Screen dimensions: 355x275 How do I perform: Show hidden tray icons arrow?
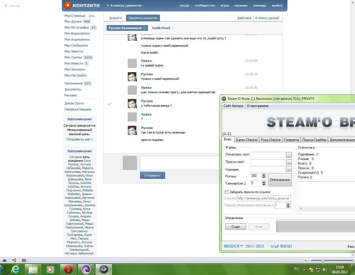[x=304, y=270]
